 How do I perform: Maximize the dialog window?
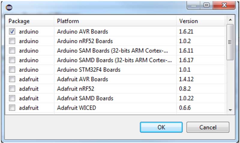[x=206, y=5]
